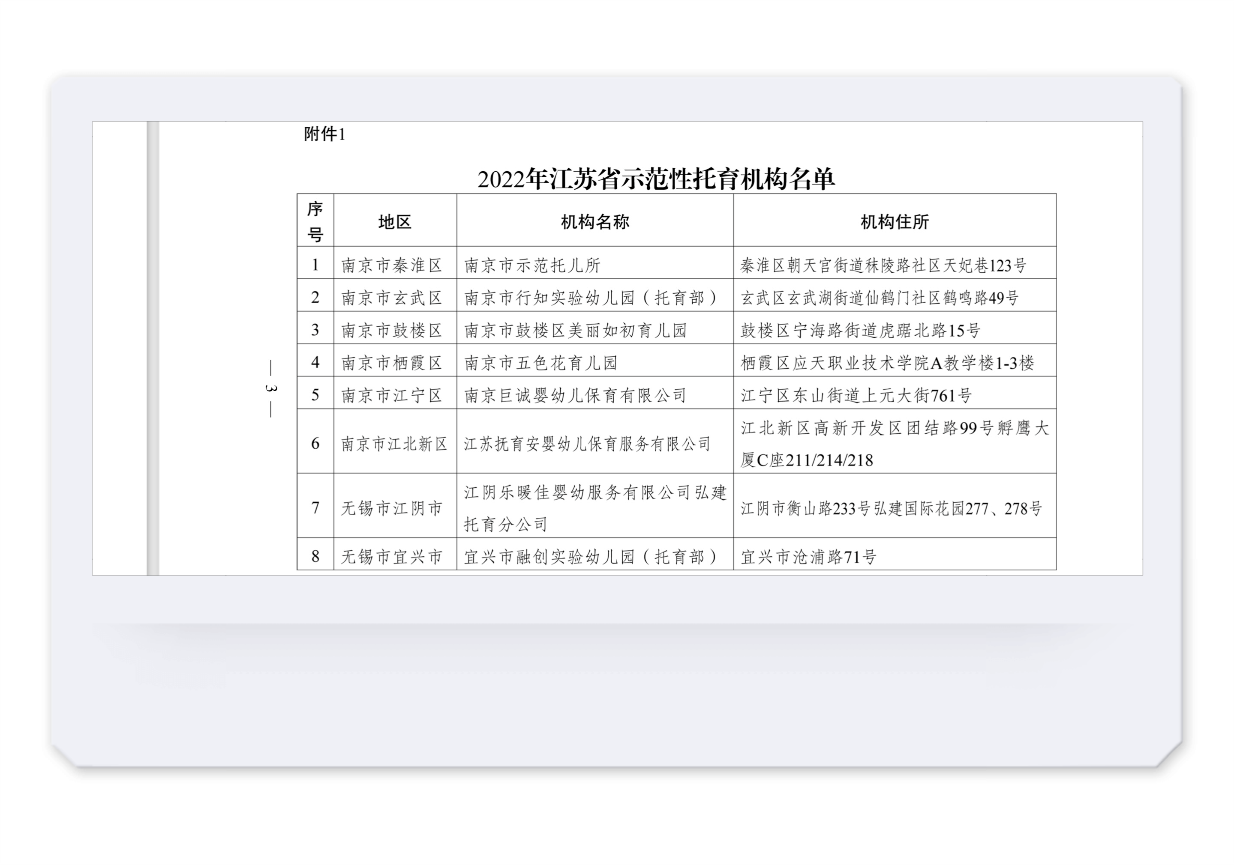Click address 栖霞区应天职业技术学院A教学楼1-3楼

(x=887, y=363)
